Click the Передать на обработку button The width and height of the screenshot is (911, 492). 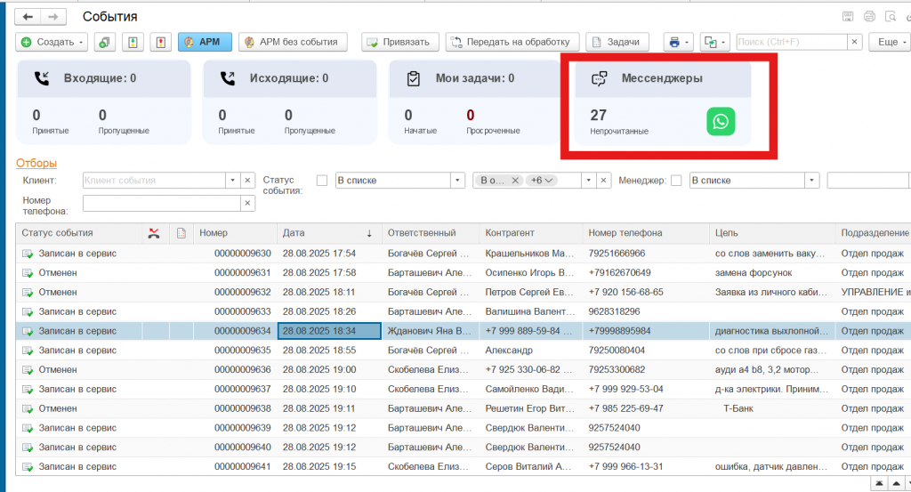coord(512,42)
